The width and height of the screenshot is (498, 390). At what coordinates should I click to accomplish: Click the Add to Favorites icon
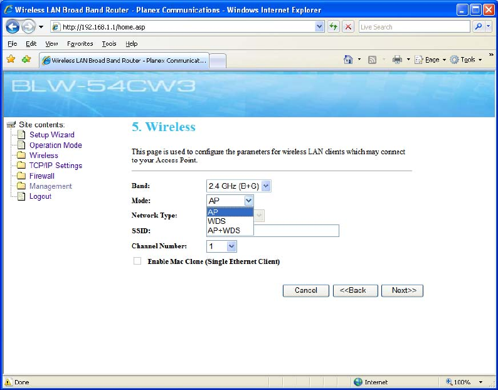26,59
